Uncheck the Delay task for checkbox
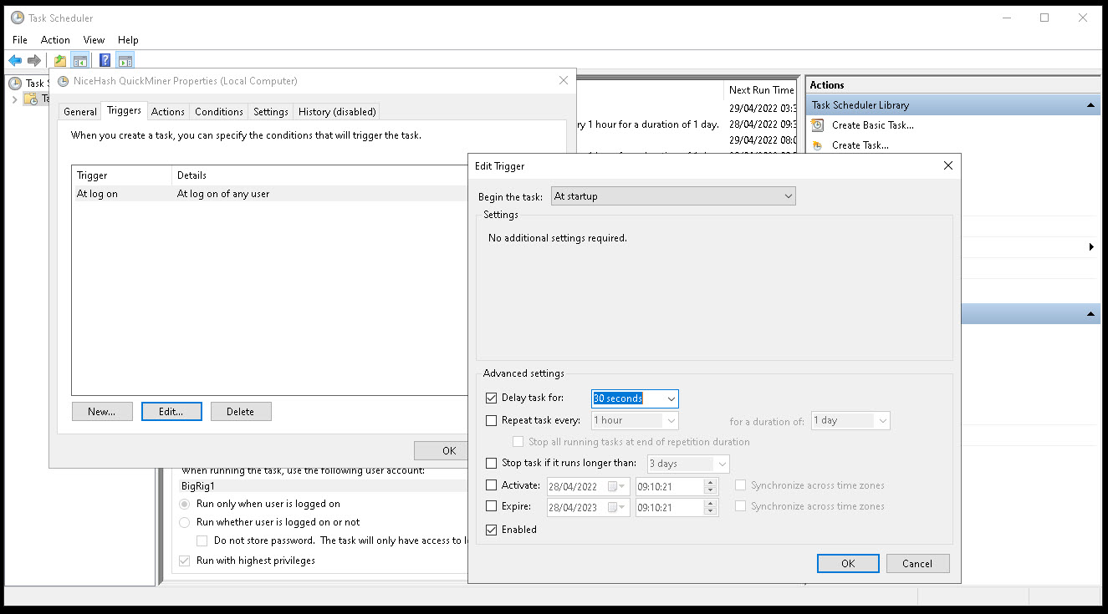The width and height of the screenshot is (1108, 614). pyautogui.click(x=491, y=398)
